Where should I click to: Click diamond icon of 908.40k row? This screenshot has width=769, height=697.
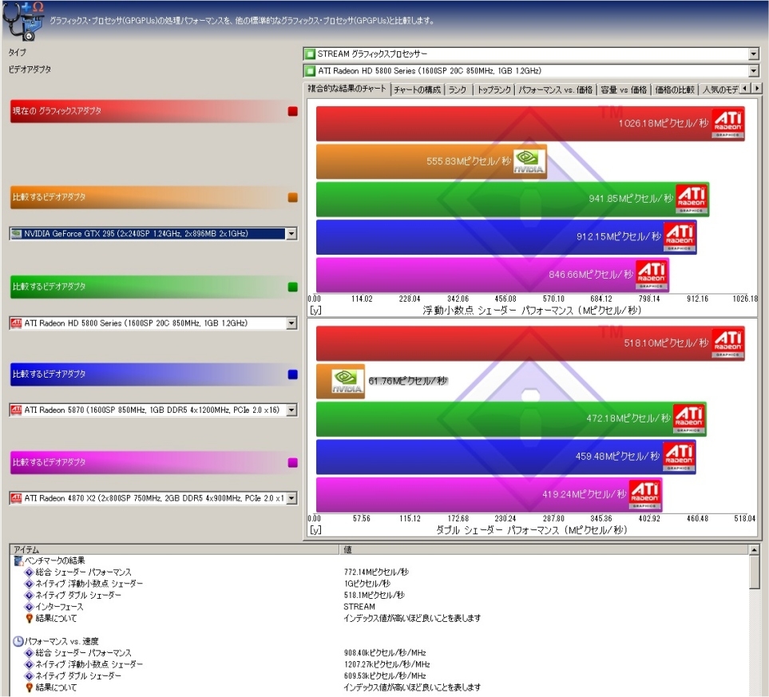click(29, 653)
